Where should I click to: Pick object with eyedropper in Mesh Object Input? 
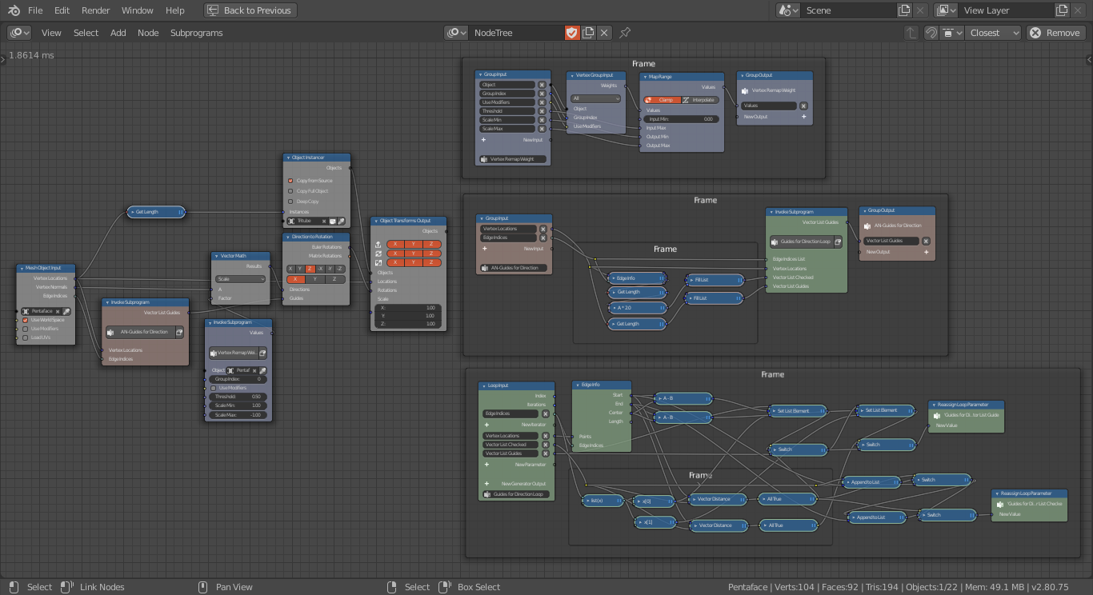[66, 311]
